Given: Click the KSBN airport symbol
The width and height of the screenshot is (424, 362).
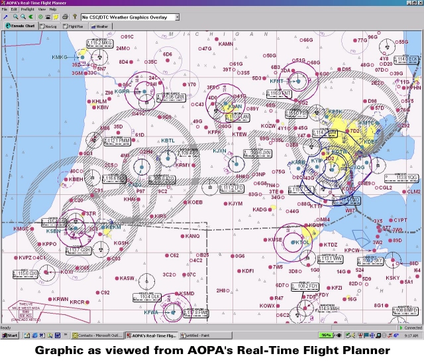Looking at the screenshot, I should (76, 228).
